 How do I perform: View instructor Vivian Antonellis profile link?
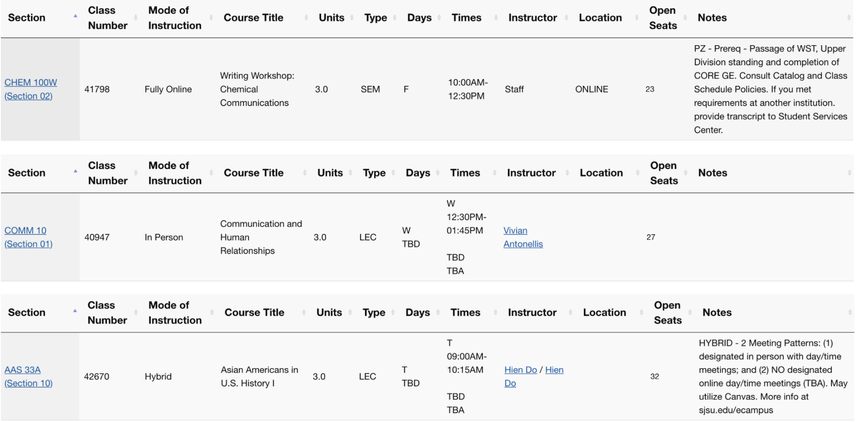click(x=523, y=237)
